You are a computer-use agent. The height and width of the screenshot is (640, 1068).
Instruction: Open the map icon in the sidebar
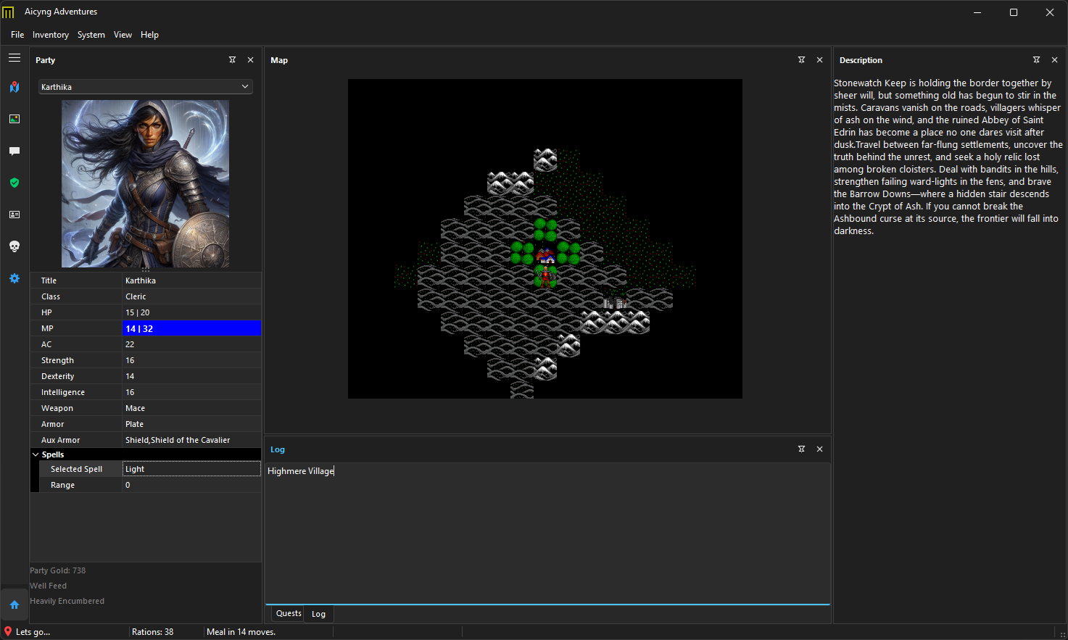pos(15,87)
